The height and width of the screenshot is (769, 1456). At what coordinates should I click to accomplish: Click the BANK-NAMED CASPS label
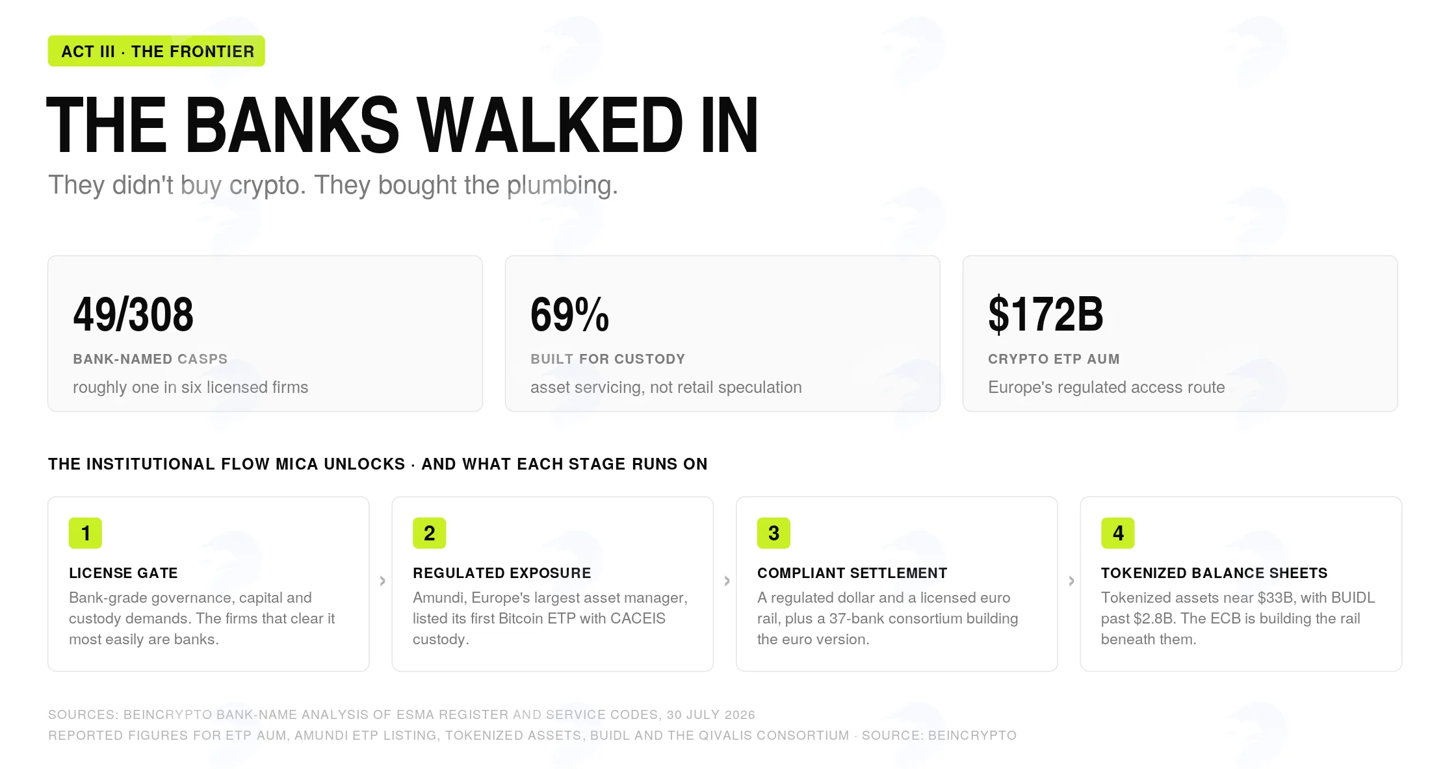[150, 359]
